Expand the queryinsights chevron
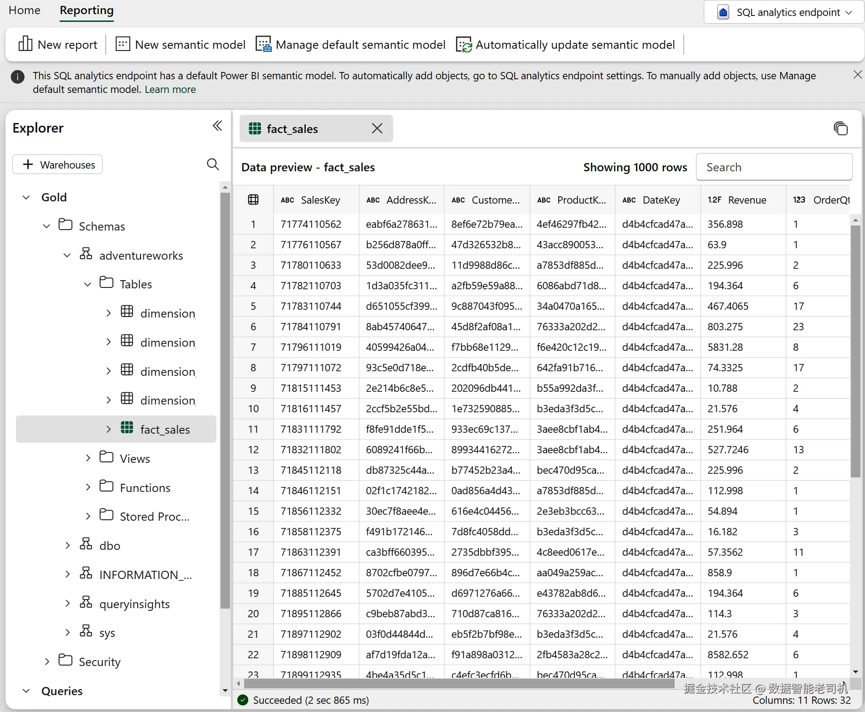This screenshot has width=865, height=712. [x=67, y=604]
